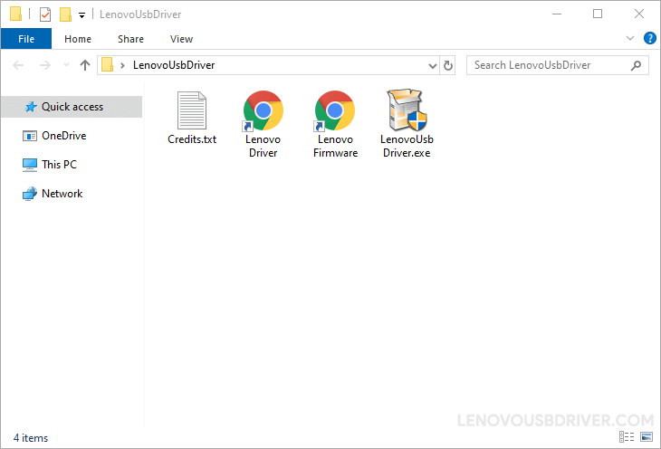Switch to Large icons view layout
The height and width of the screenshot is (449, 661).
[x=647, y=438]
